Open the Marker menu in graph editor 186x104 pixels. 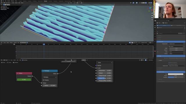(x=11, y=42)
